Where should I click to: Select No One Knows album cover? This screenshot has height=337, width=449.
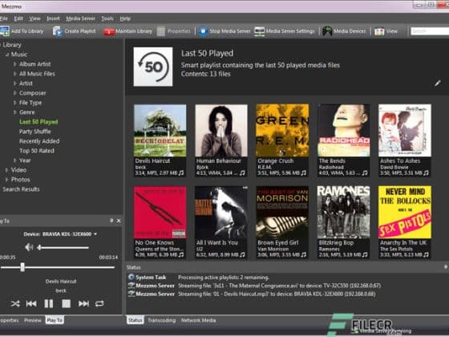click(x=160, y=212)
